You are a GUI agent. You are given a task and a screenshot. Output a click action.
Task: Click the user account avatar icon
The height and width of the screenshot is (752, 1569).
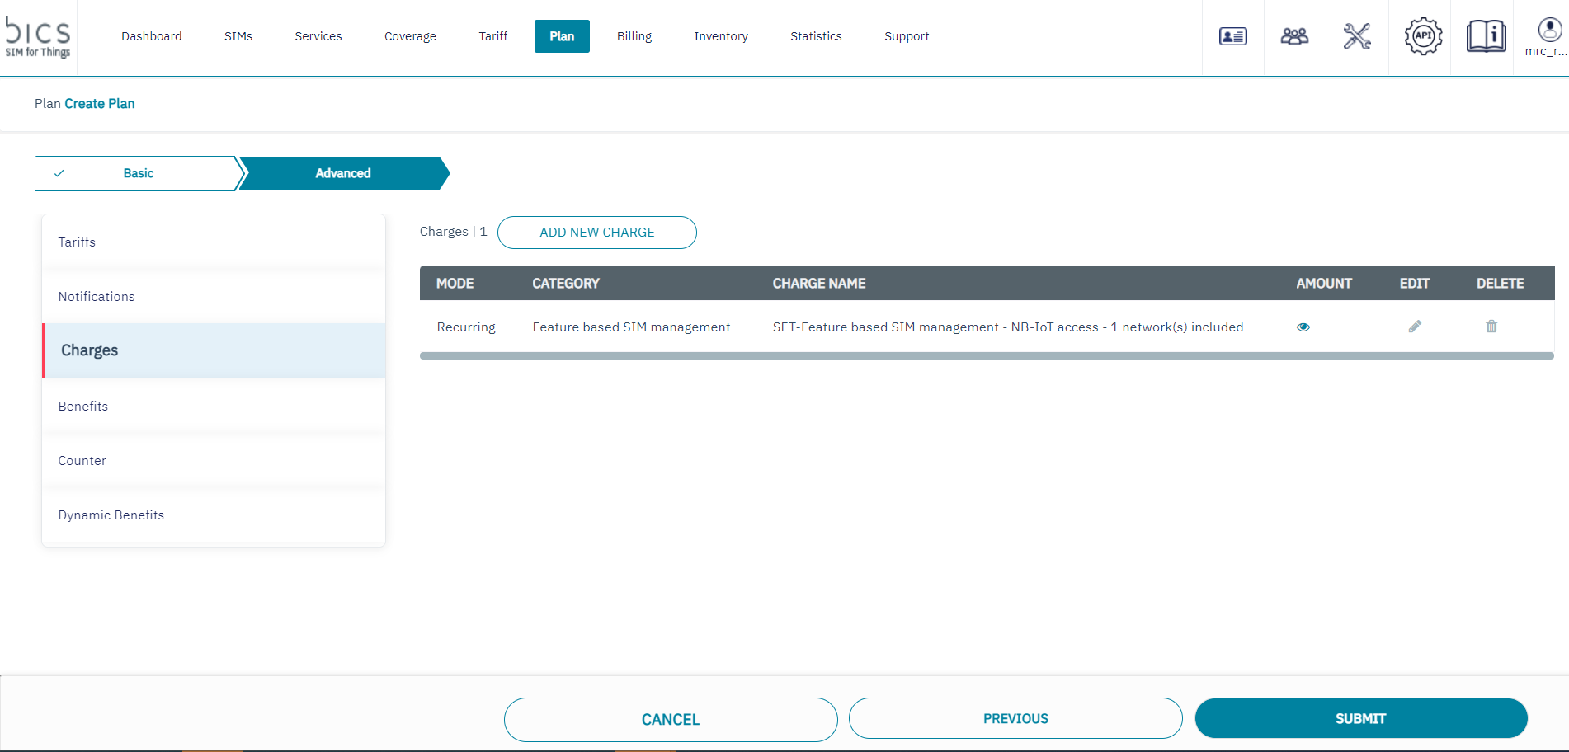(x=1549, y=31)
